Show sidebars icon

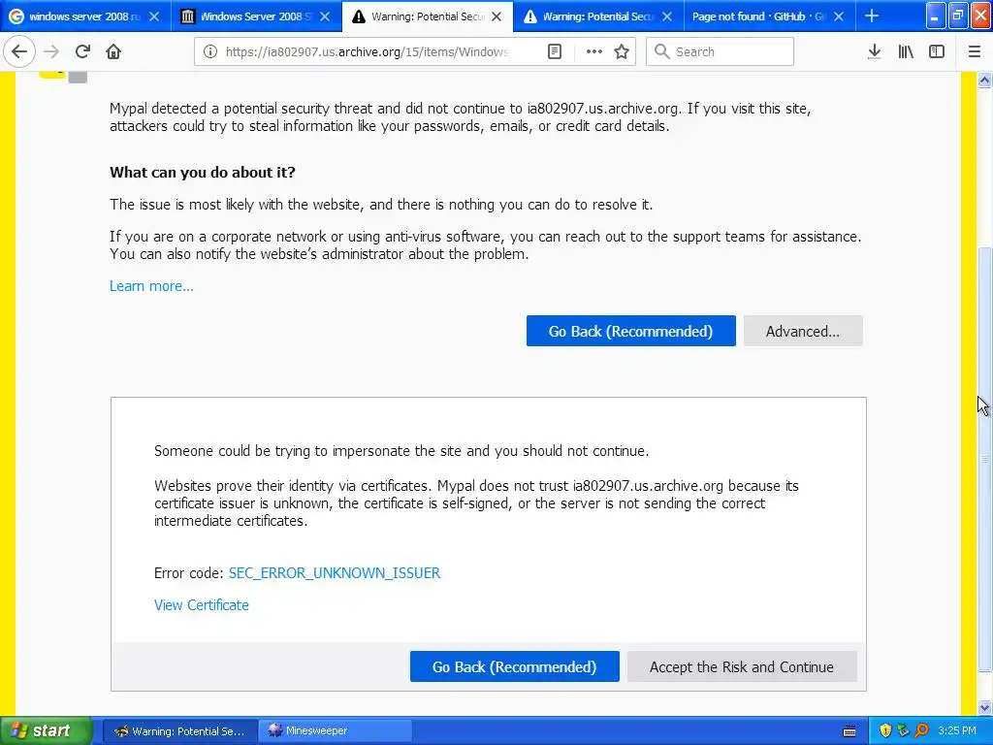(937, 52)
